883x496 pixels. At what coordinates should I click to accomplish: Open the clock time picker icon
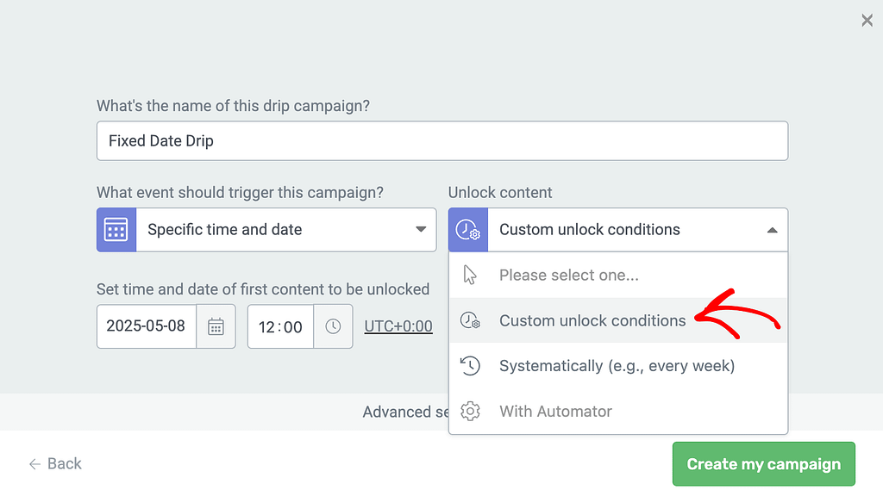pyautogui.click(x=333, y=326)
